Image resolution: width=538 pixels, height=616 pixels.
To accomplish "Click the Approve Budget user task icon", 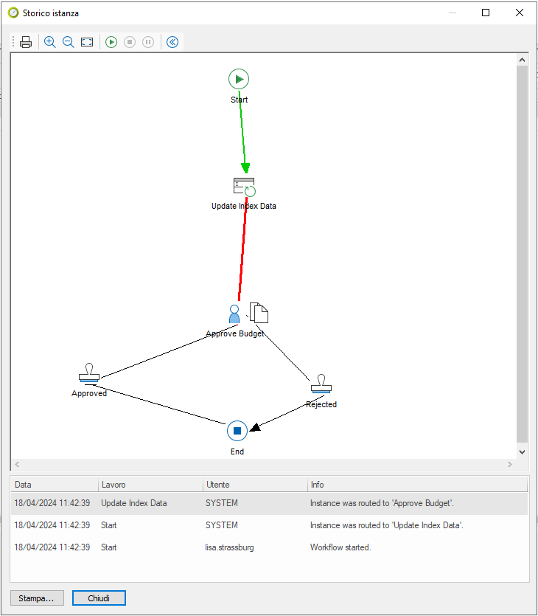I will [x=234, y=314].
